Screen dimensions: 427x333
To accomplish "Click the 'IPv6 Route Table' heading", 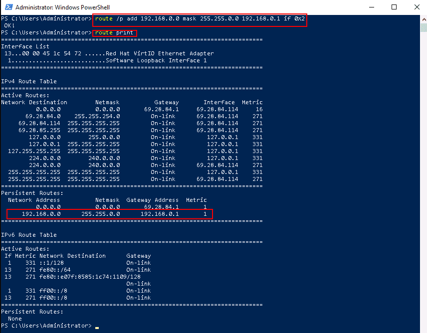I will click(29, 235).
